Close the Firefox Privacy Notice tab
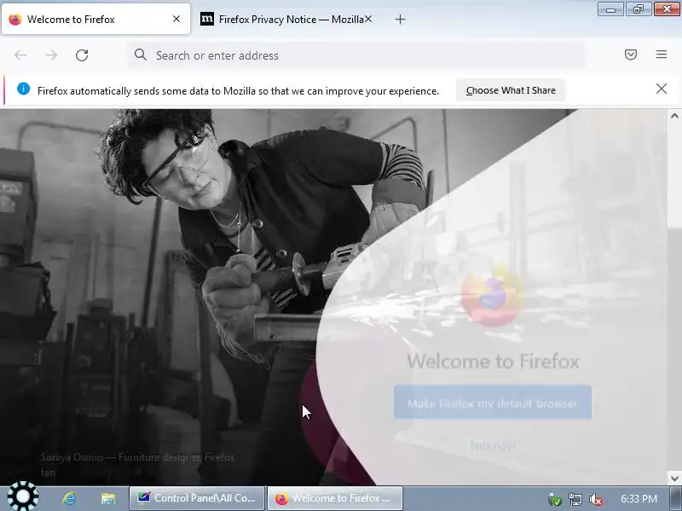 (x=368, y=19)
